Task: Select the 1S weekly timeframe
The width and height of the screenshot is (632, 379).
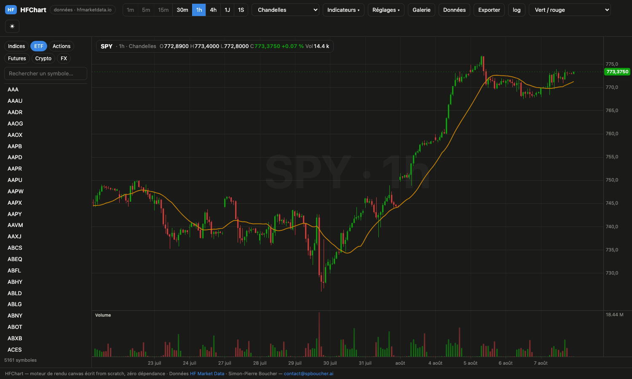Action: pos(241,10)
